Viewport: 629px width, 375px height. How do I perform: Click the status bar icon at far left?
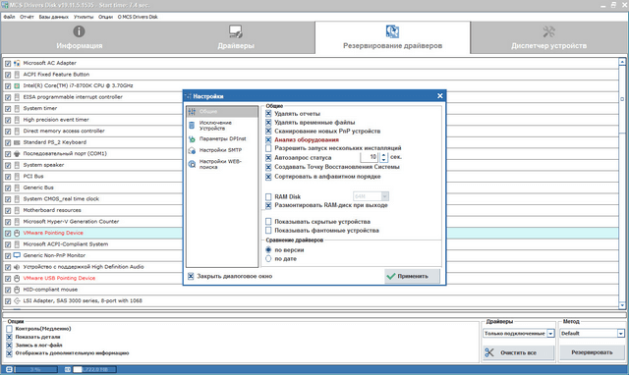(9, 369)
